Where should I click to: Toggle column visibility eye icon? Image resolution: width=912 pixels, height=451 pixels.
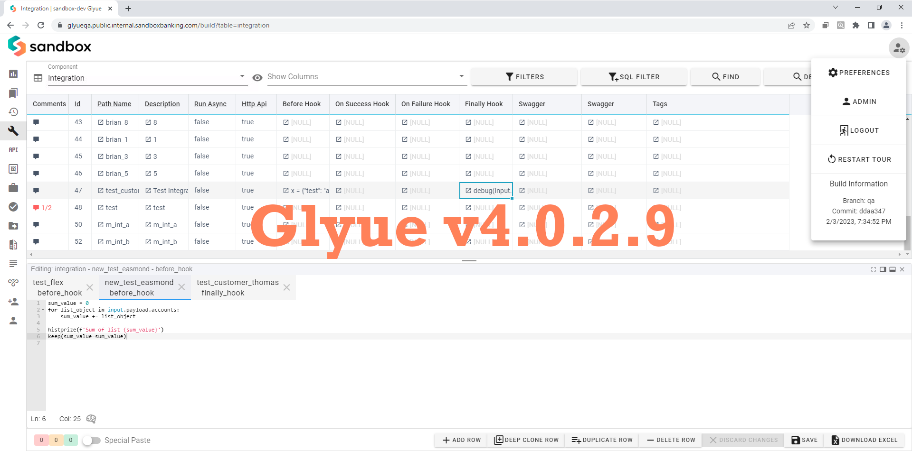pos(257,78)
